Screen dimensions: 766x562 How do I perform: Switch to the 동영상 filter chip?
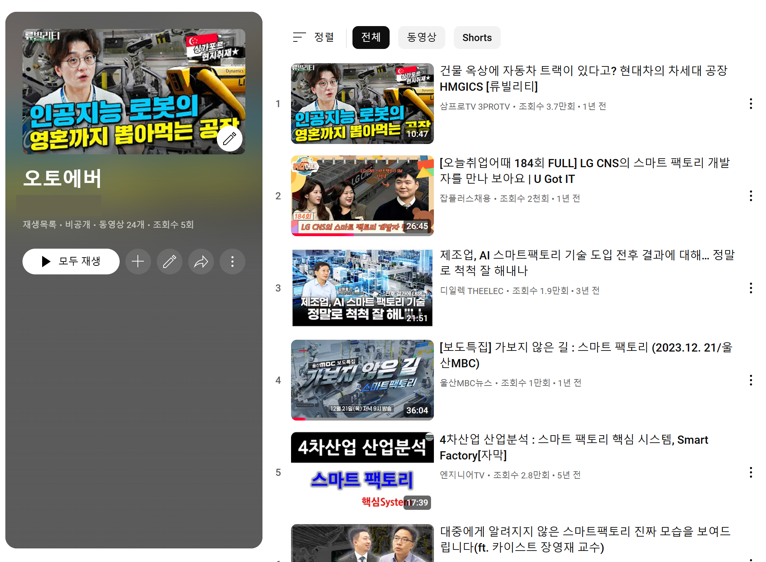click(x=421, y=37)
